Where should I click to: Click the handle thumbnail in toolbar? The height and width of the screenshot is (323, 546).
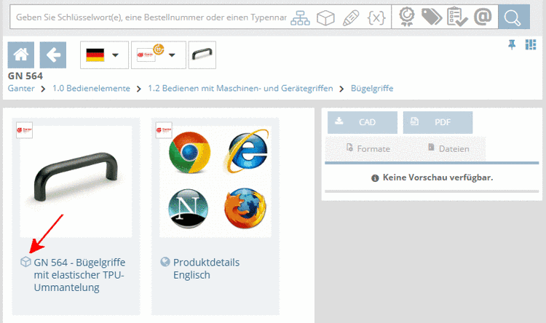pos(202,55)
